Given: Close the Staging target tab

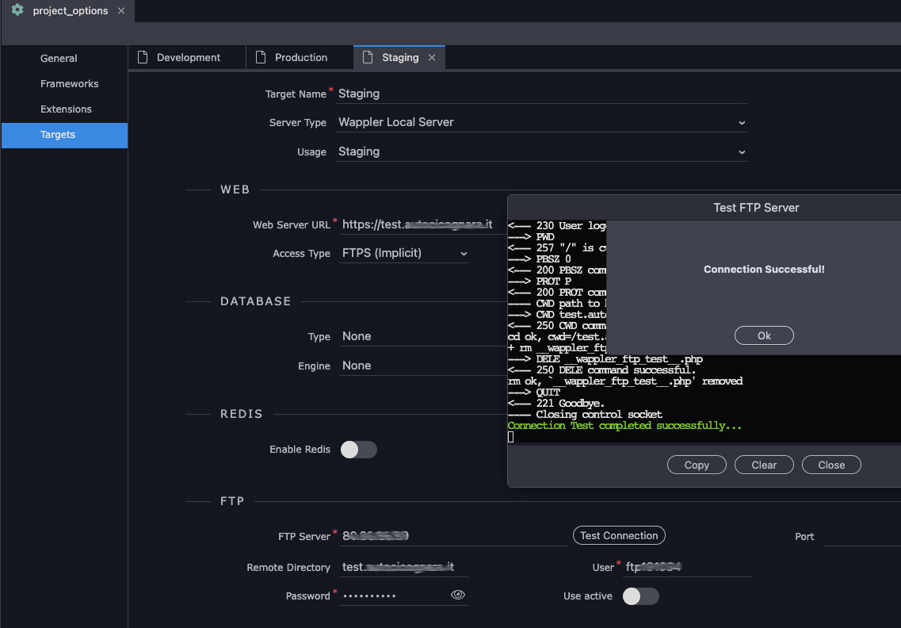Looking at the screenshot, I should (x=432, y=57).
